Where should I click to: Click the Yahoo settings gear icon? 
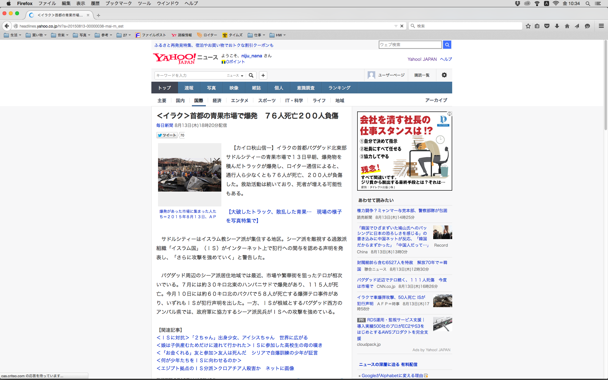(x=444, y=75)
